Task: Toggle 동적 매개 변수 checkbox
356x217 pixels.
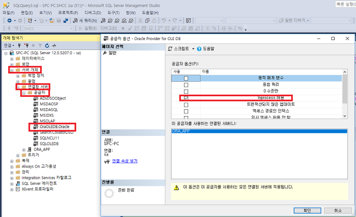Action: [186, 79]
